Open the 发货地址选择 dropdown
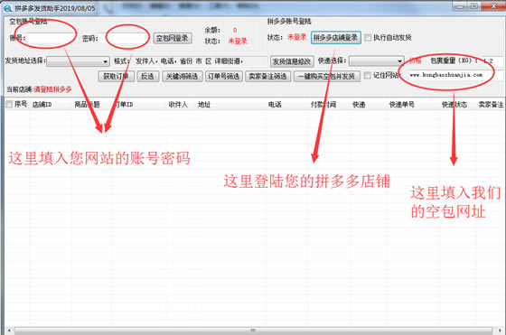 [x=78, y=61]
